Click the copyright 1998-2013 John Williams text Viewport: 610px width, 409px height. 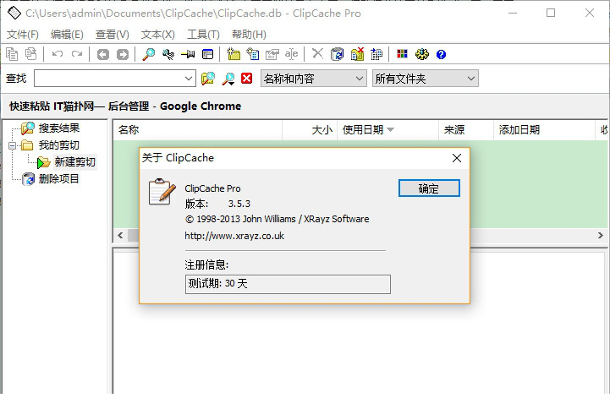tap(278, 219)
